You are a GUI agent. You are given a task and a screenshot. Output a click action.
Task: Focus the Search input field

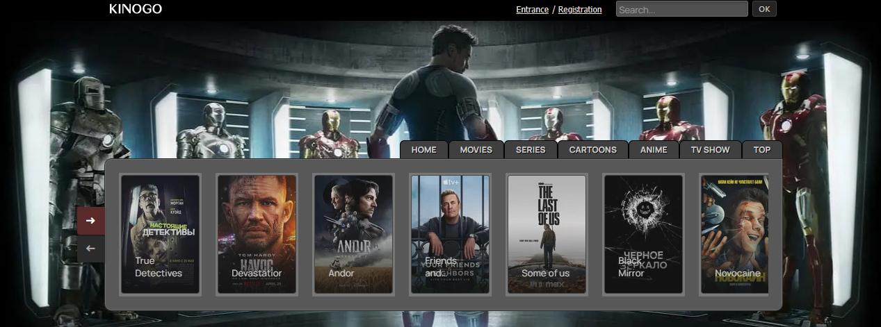coord(682,9)
